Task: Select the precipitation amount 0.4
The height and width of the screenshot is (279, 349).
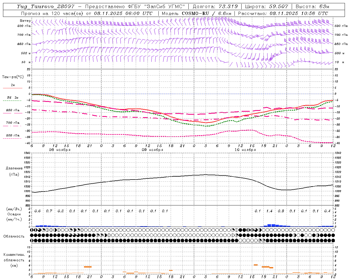Action: pos(327,211)
